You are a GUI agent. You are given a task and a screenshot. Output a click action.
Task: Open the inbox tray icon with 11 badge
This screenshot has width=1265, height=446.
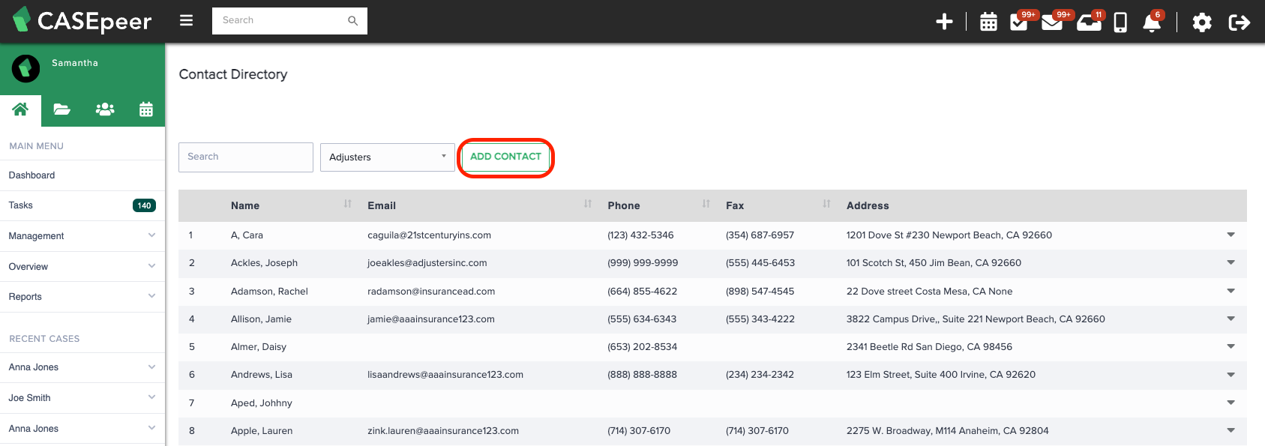pyautogui.click(x=1089, y=22)
